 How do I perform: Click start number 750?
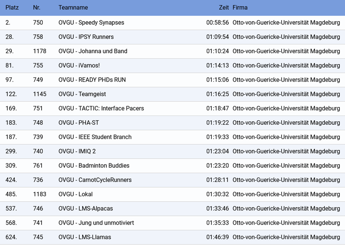tap(38, 23)
